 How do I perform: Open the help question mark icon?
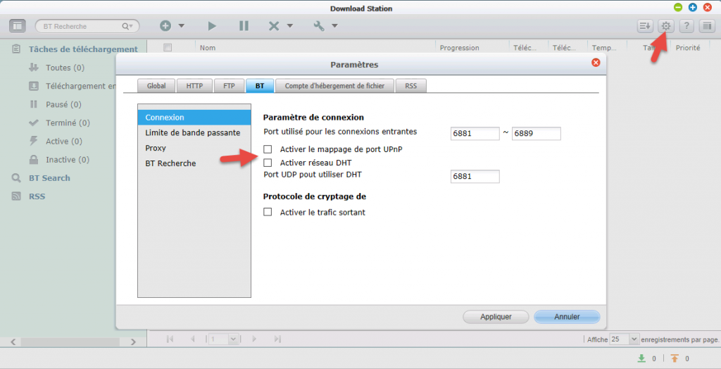[686, 26]
